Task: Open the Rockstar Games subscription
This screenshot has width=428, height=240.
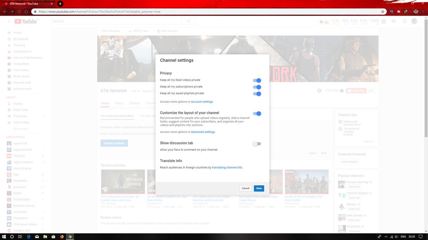Action: pyautogui.click(x=24, y=206)
